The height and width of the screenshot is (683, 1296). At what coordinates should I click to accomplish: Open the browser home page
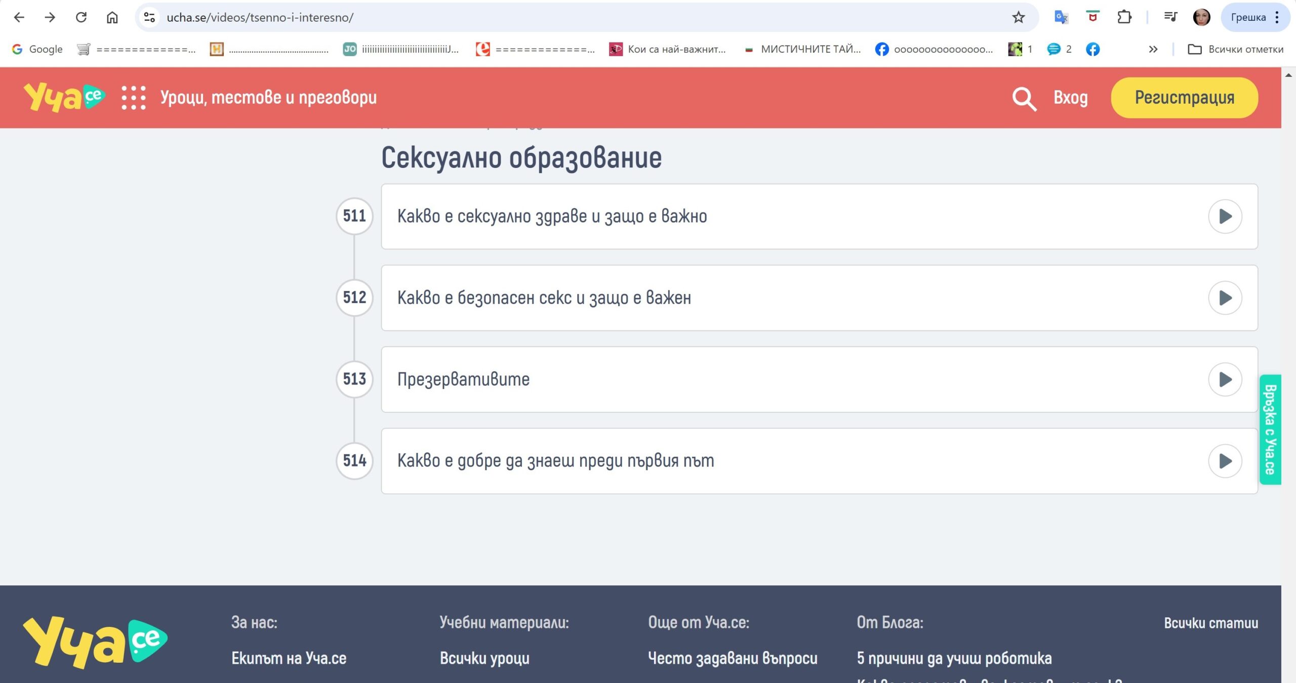coord(112,17)
